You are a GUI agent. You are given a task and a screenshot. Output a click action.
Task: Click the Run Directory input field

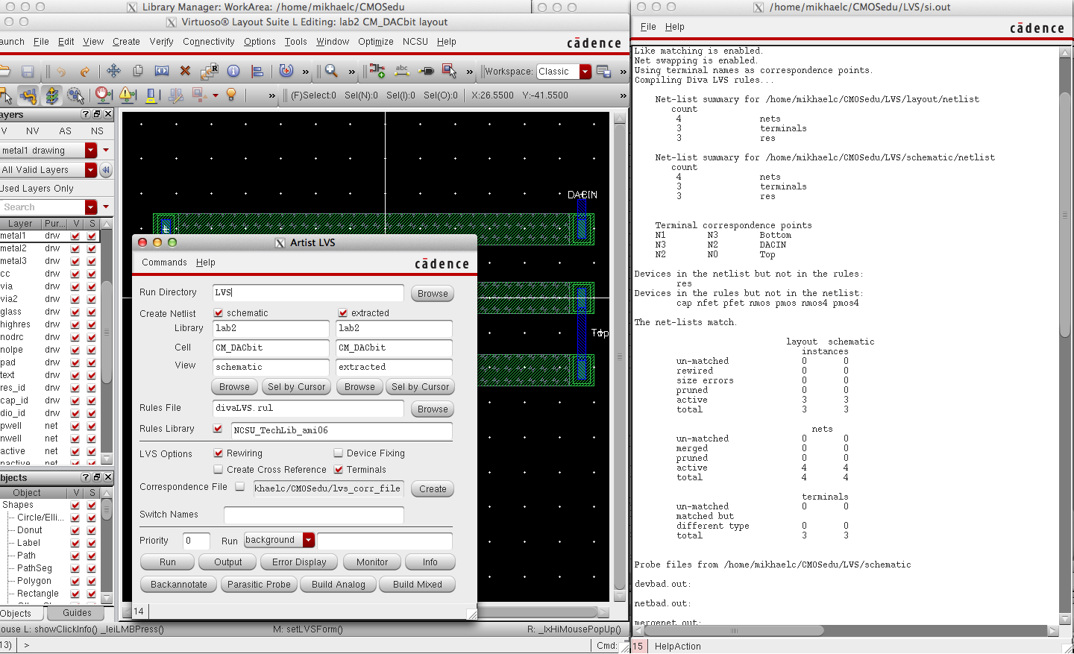[x=308, y=293]
